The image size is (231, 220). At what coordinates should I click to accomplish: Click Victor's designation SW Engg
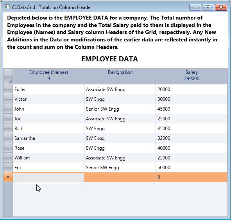click(120, 99)
